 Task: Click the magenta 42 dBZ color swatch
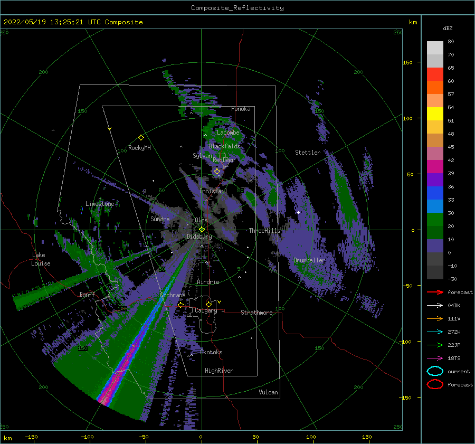(x=435, y=166)
